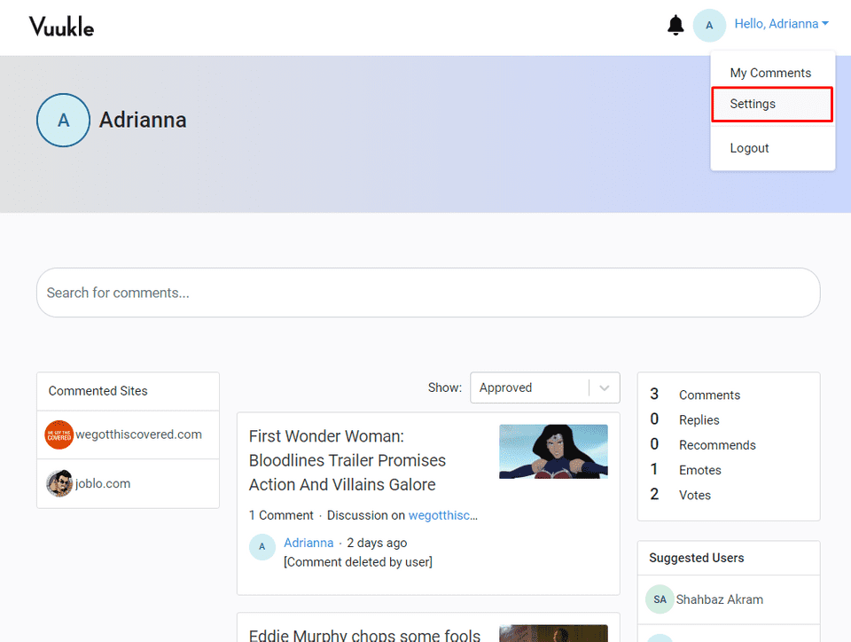Visit the joblo.com commented site link
This screenshot has width=851, height=642.
(104, 483)
